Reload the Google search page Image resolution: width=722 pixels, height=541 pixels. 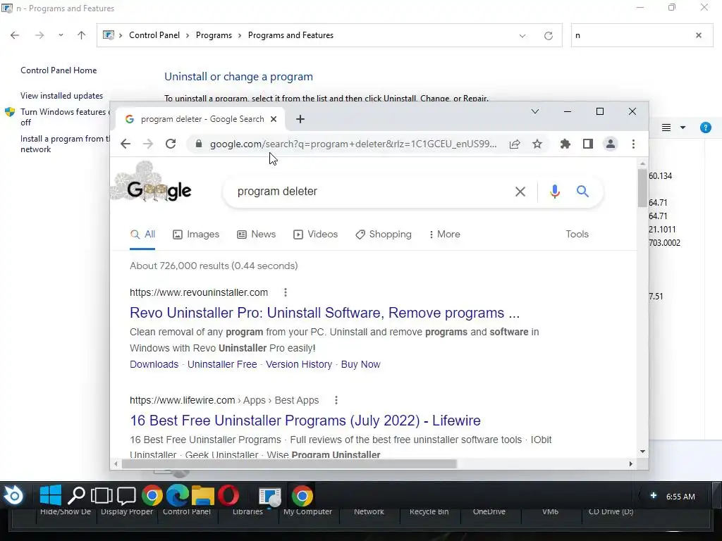point(171,144)
